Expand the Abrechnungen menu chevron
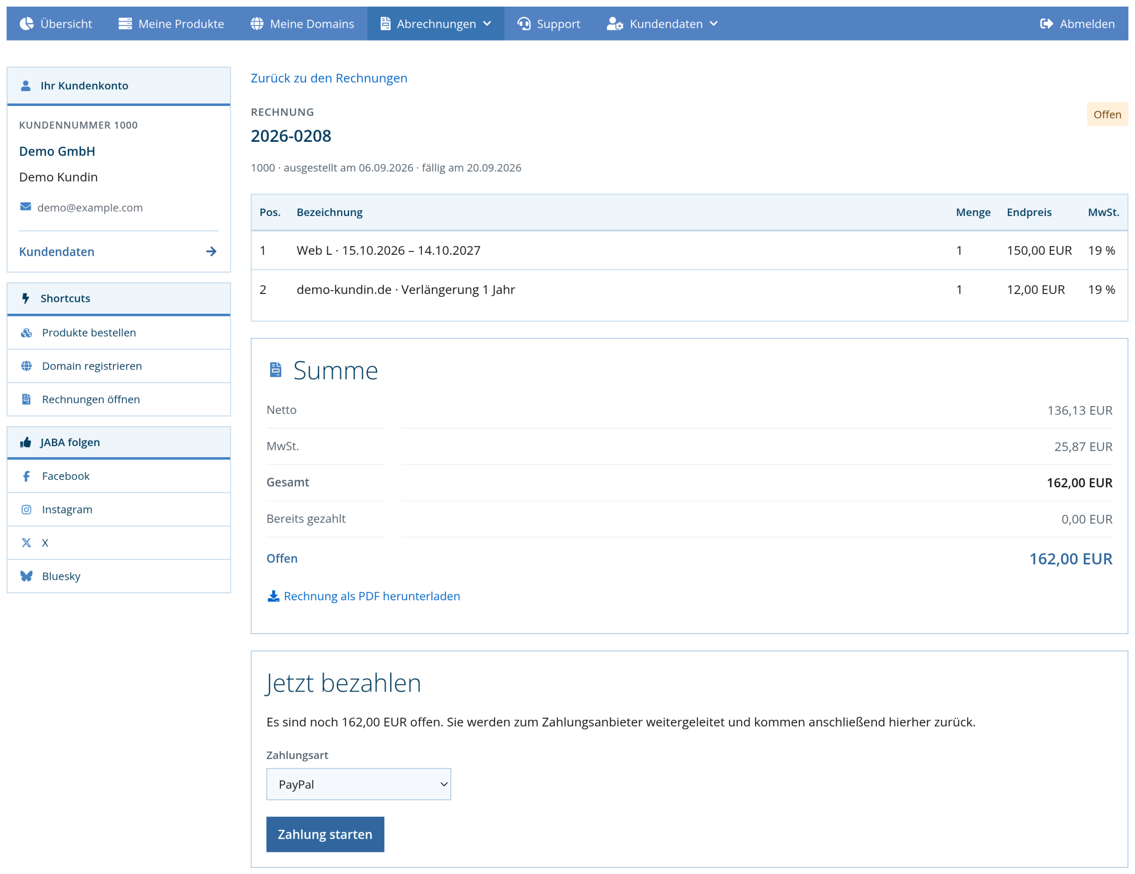This screenshot has width=1135, height=874. 487,23
